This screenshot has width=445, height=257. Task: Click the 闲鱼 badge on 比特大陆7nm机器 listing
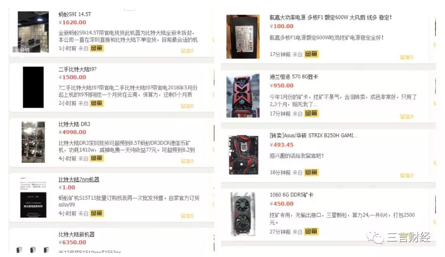point(97,213)
